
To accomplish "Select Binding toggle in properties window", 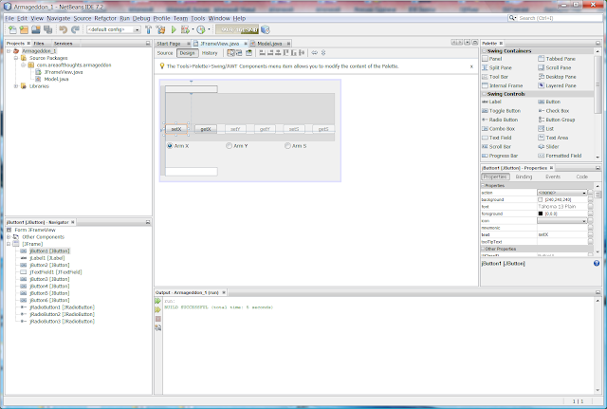I will [524, 177].
